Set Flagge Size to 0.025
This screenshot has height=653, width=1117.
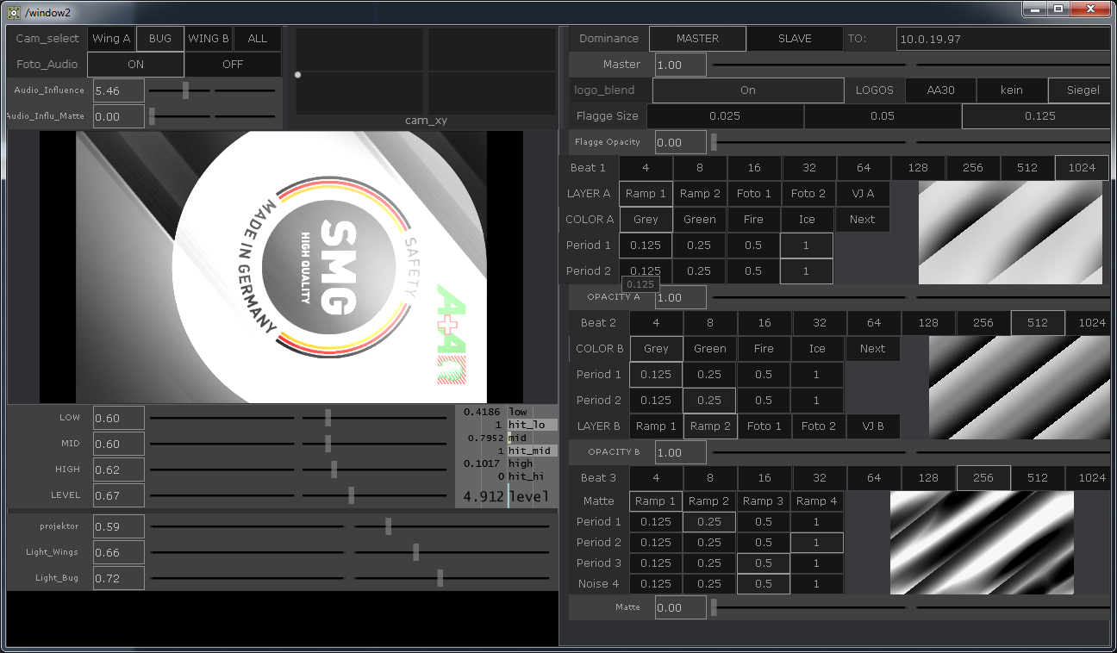click(x=725, y=116)
